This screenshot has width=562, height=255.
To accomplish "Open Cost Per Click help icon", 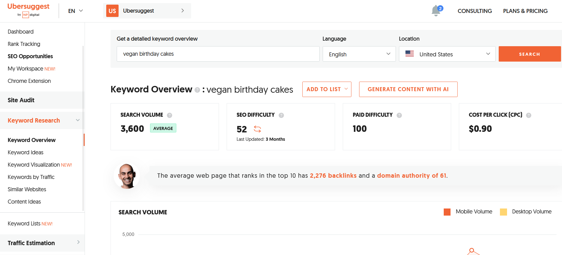I will tap(529, 115).
